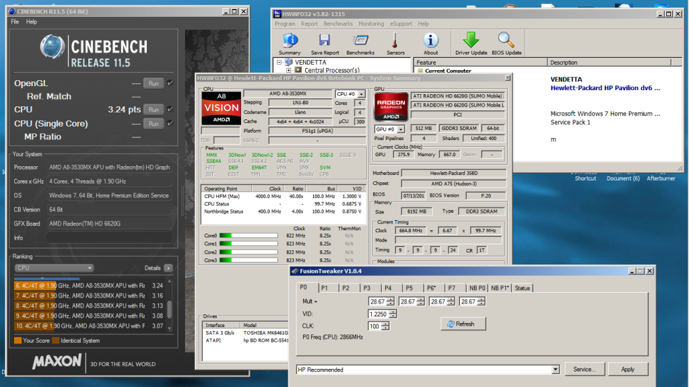The image size is (689, 387).
Task: Select the TOSHIBA MK6461G drive row
Action: [x=246, y=333]
